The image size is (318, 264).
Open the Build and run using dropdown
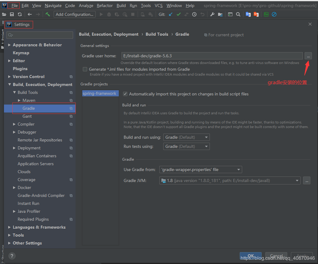click(x=186, y=137)
